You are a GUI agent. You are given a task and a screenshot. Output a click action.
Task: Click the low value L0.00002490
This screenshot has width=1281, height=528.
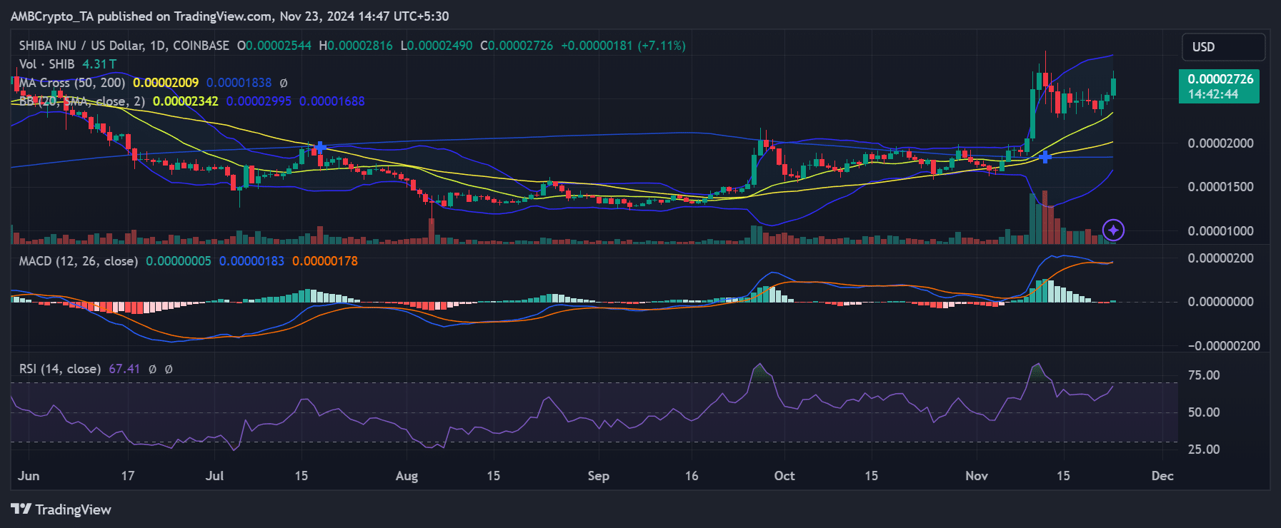437,46
